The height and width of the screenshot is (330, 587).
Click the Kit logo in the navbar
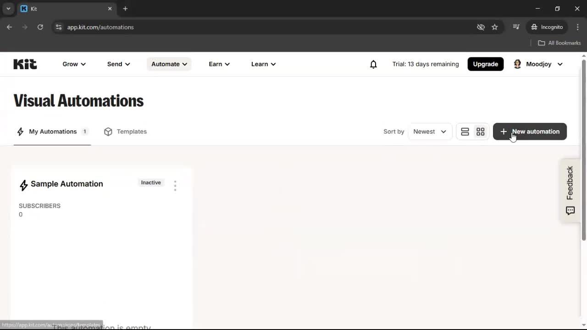25,64
